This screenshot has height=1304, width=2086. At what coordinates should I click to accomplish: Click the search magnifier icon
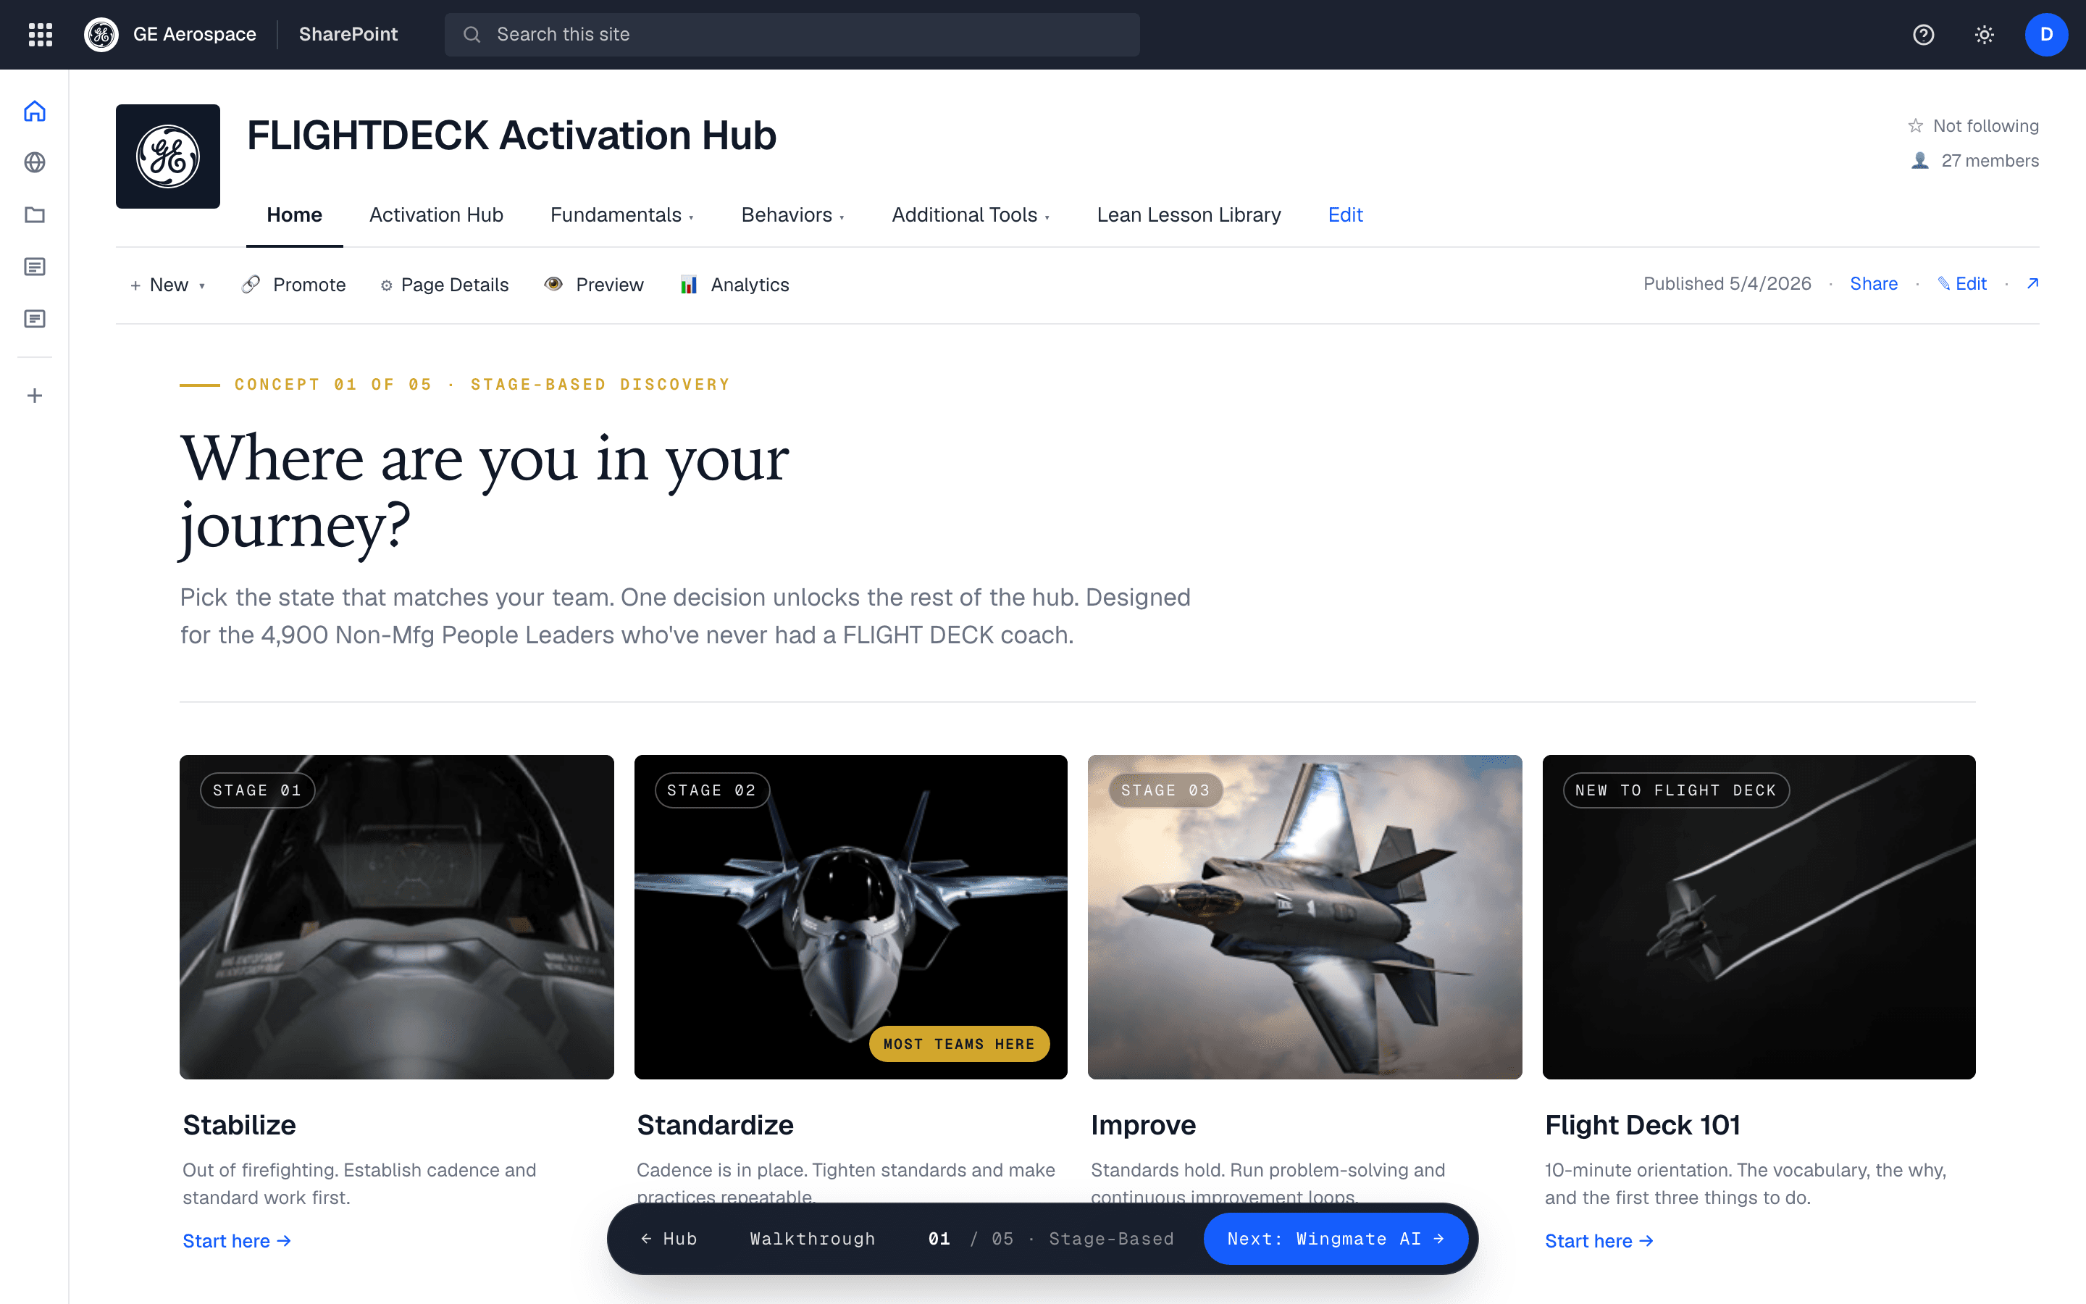[x=472, y=35]
